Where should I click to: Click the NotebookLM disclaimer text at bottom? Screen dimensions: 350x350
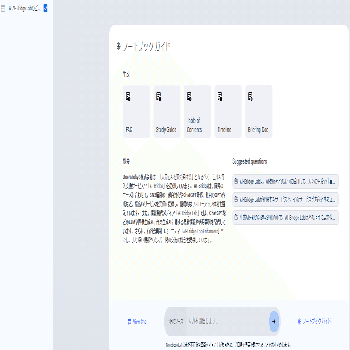click(228, 345)
